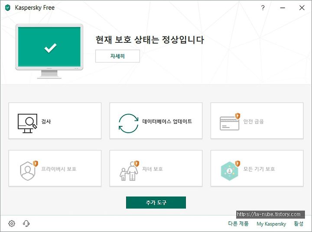Start 데이터베이스 업데이트 tile
The image size is (312, 232).
click(x=156, y=121)
